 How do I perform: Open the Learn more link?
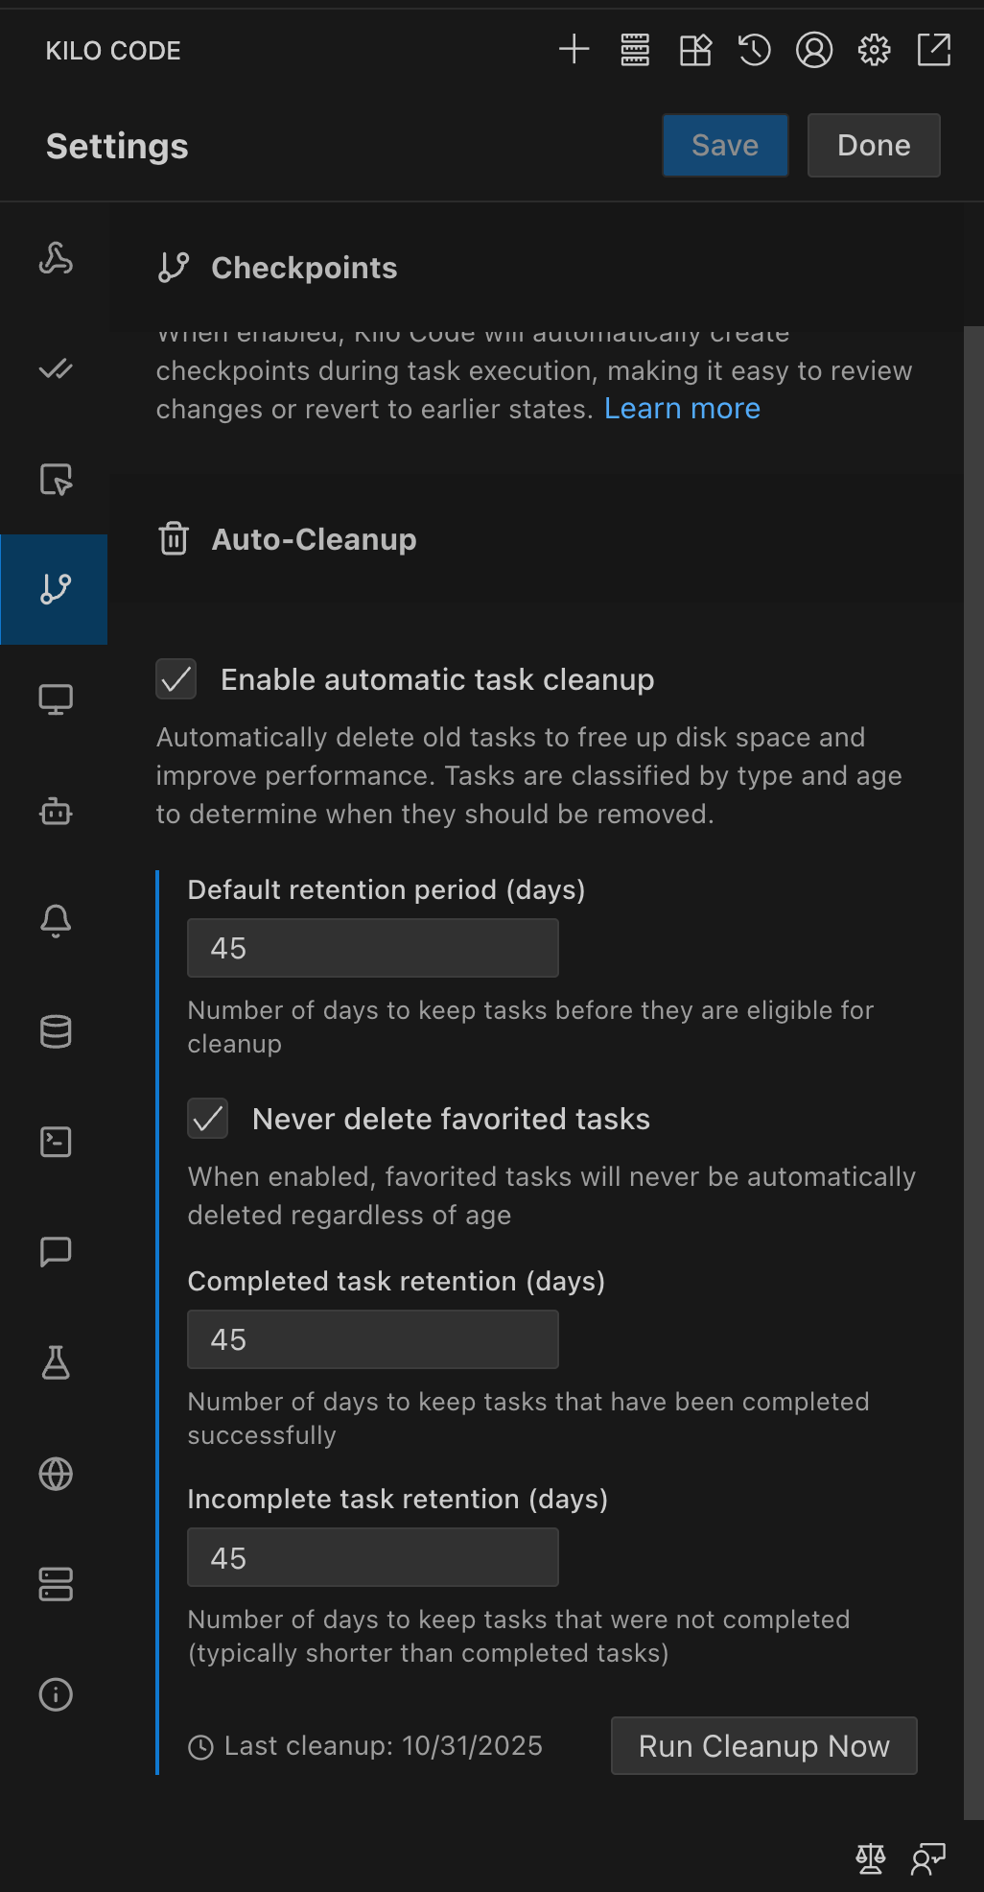click(682, 409)
